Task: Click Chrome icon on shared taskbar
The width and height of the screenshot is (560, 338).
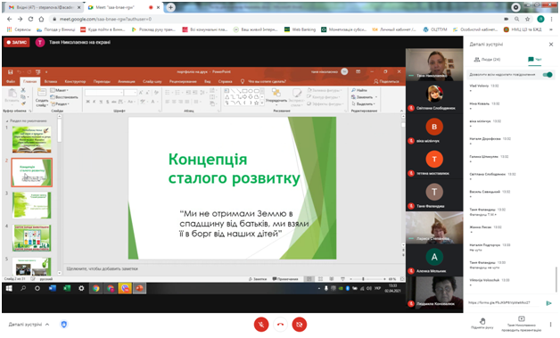Action: point(95,288)
